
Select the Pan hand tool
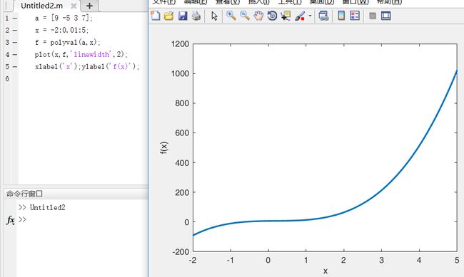tap(258, 16)
